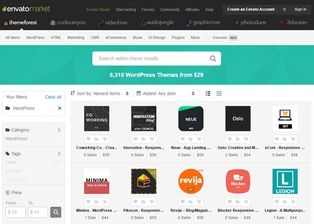Image resolution: width=314 pixels, height=224 pixels.
Task: Open the WordPress category tab
Action: tap(35, 38)
